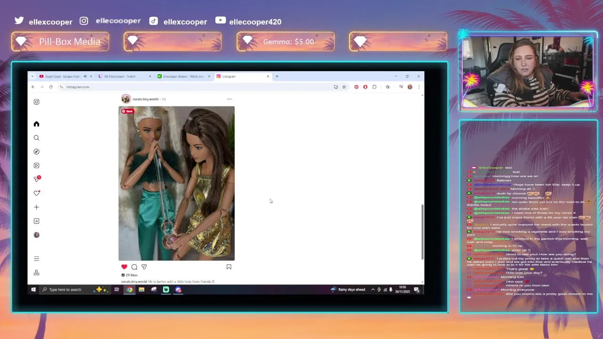603x339 pixels.
Task: Open the Meta apps icon at sidebar bottom
Action: tap(36, 273)
